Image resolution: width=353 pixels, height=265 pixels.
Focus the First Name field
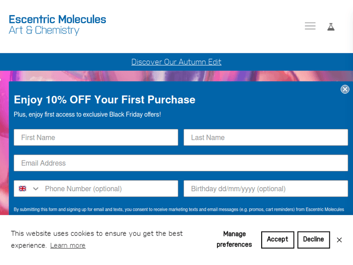tap(96, 137)
